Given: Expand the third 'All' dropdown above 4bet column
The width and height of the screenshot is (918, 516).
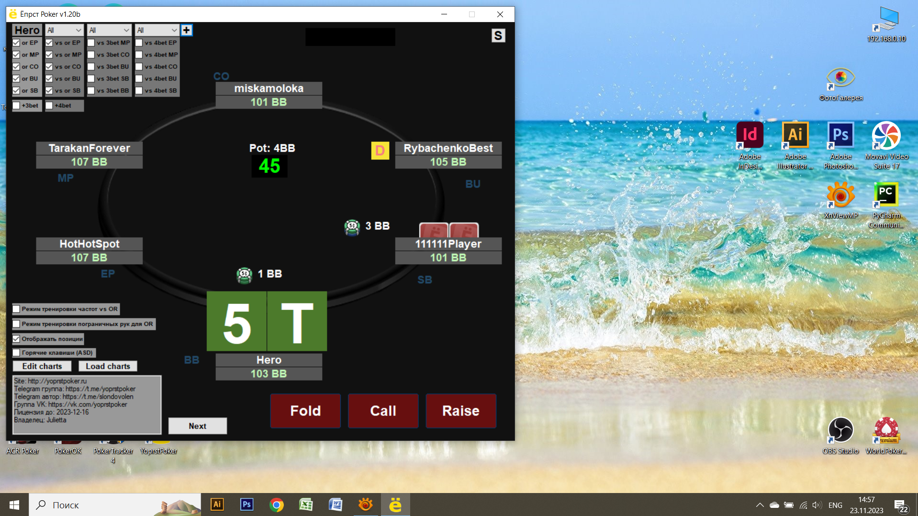Looking at the screenshot, I should point(157,30).
